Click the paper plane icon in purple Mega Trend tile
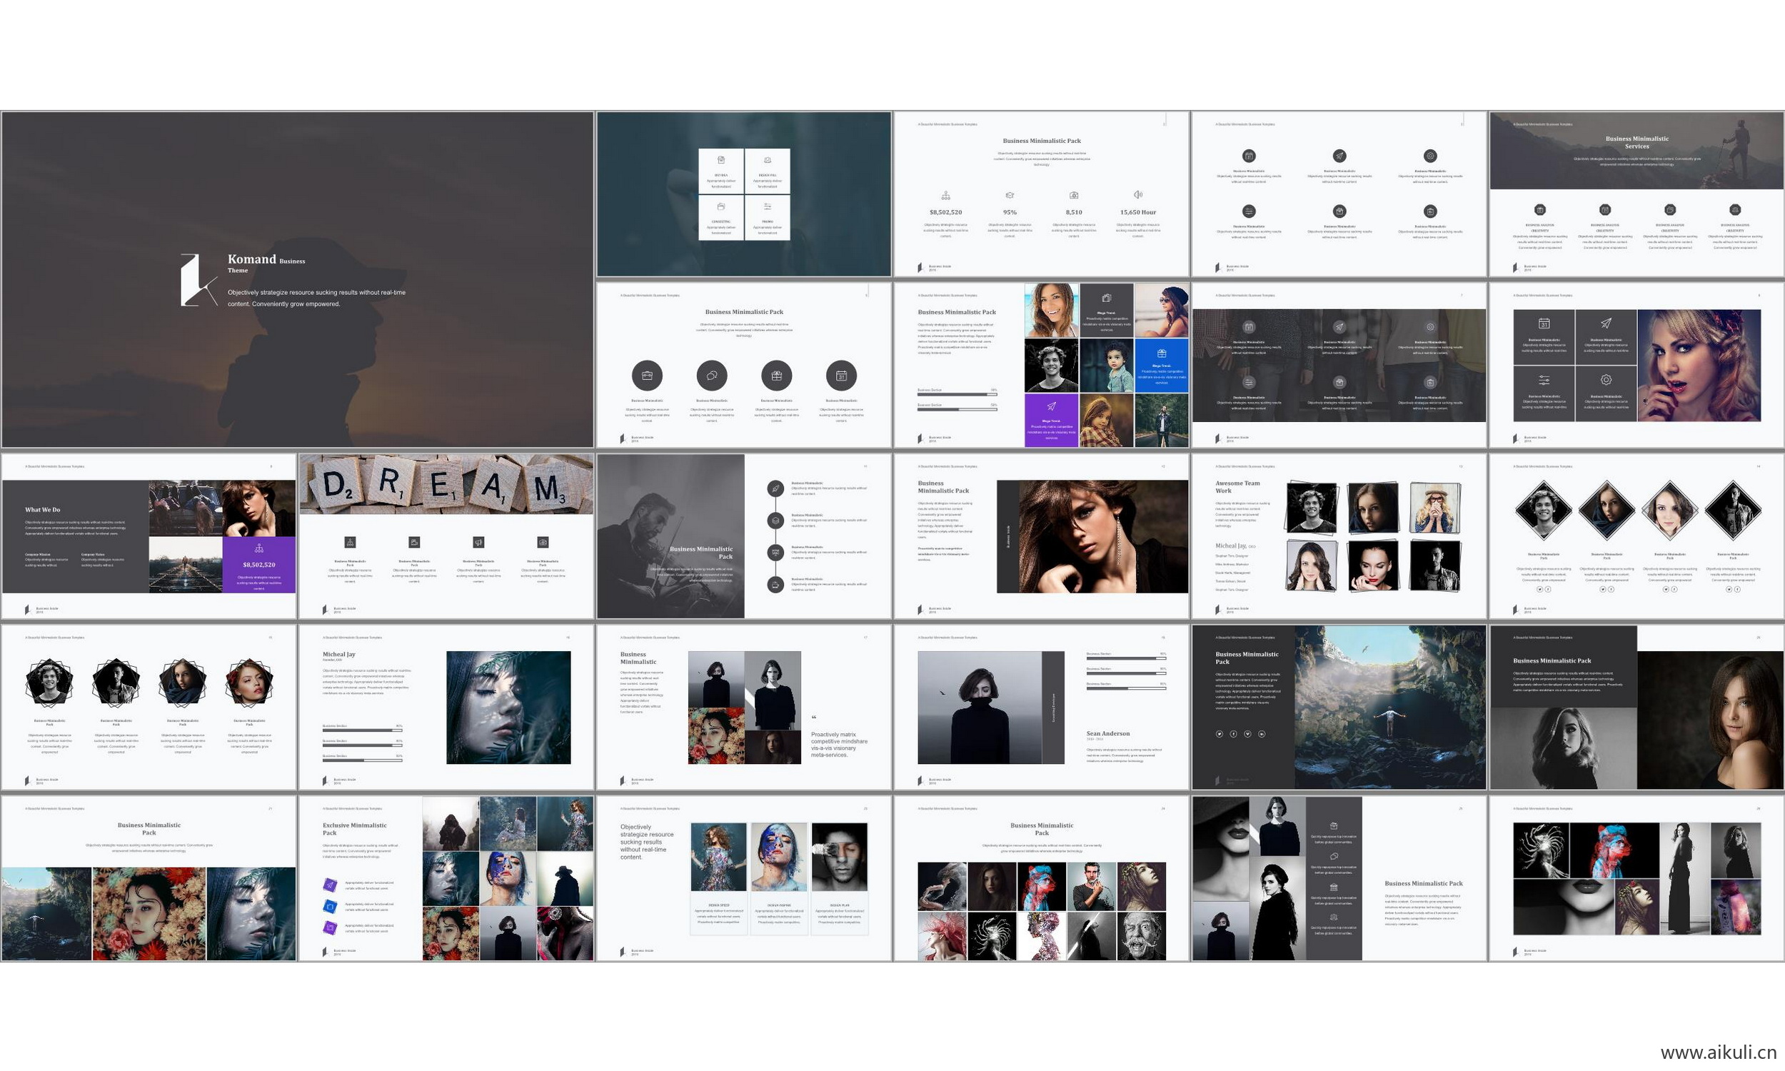1785x1071 pixels. tap(1051, 406)
